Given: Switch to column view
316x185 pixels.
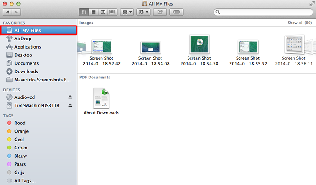Looking at the screenshot, I should click(103, 12).
